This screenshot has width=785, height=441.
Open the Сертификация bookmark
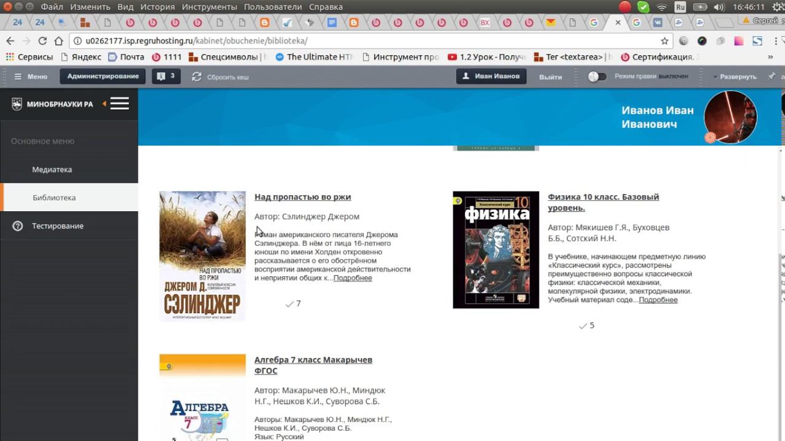point(660,57)
